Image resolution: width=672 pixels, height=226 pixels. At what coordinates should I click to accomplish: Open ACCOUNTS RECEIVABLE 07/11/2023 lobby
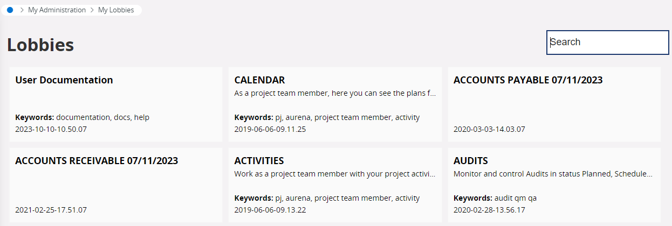click(97, 161)
